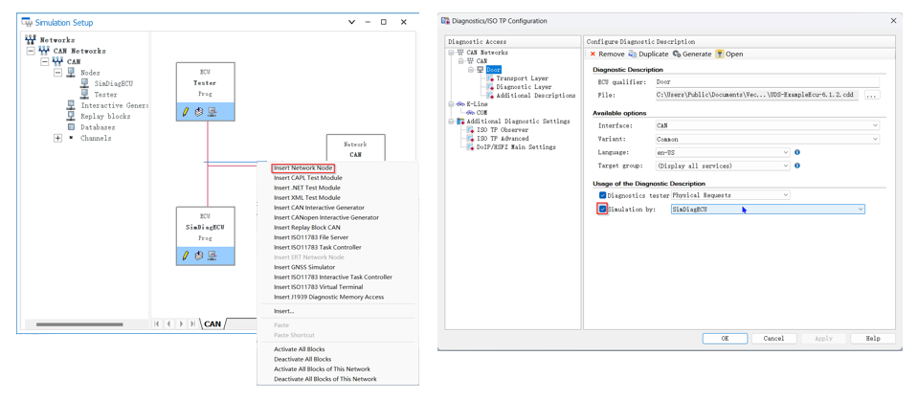Click the info icon next to Target group
Viewport: 918px width, 400px height.
pyautogui.click(x=797, y=166)
